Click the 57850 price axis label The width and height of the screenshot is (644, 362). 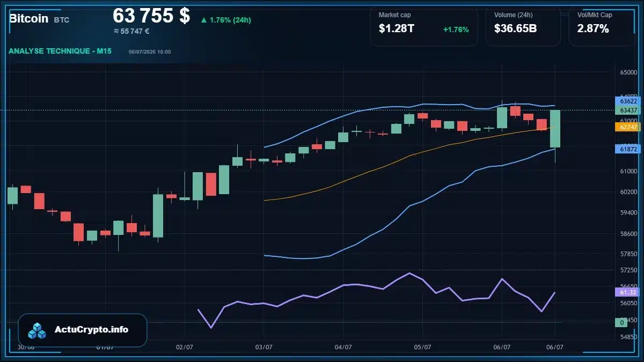[x=628, y=254]
